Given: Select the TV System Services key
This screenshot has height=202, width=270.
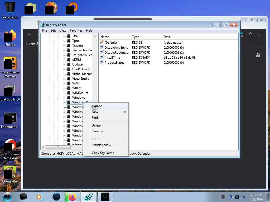Looking at the screenshot, I should [82, 55].
